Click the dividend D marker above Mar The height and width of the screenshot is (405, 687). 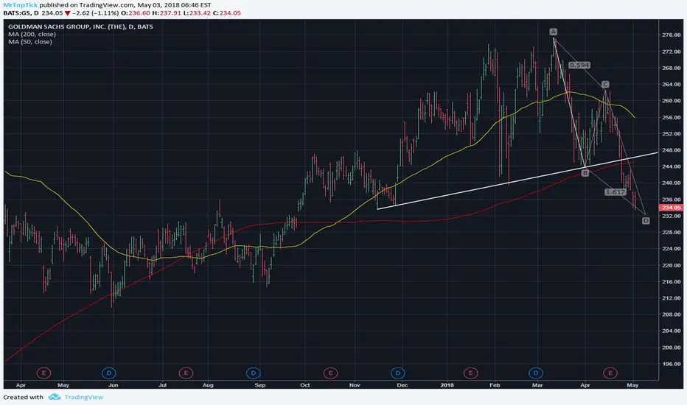[x=535, y=373]
